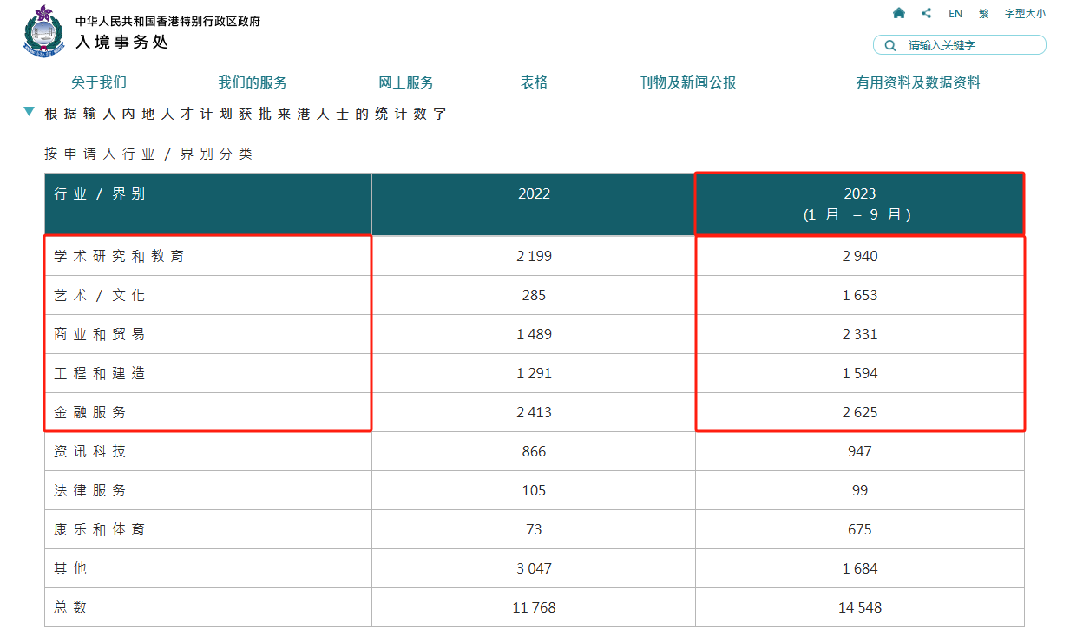Select the 金融服务 row label
The height and width of the screenshot is (636, 1070).
coord(90,413)
